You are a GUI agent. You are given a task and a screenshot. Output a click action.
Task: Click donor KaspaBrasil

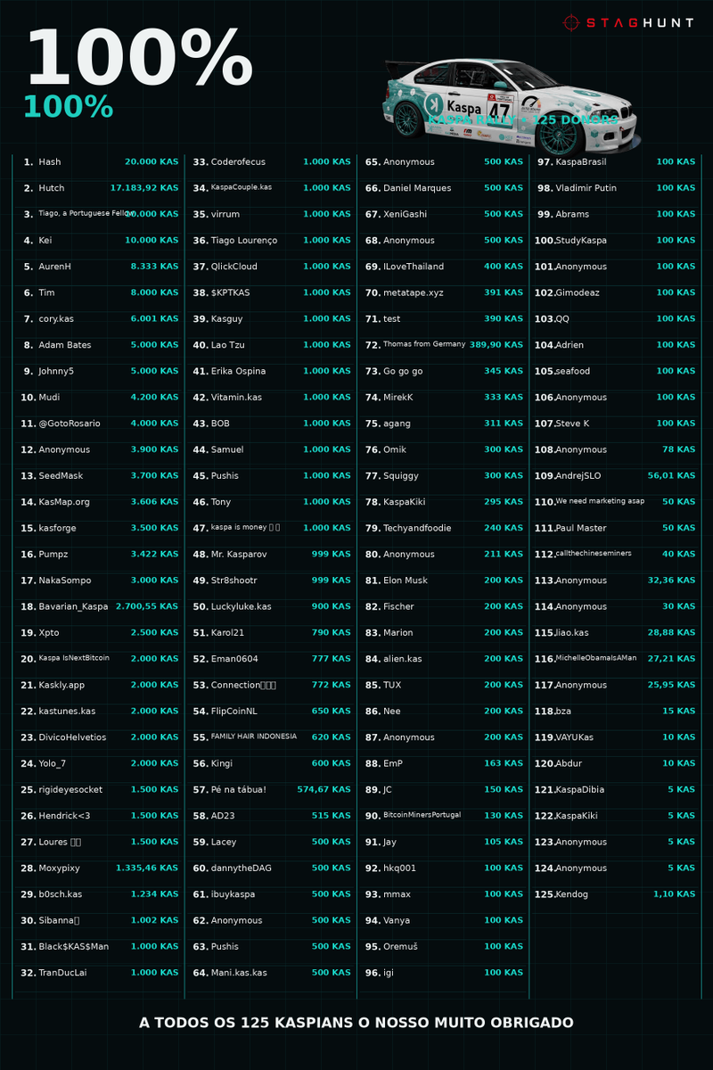click(581, 162)
